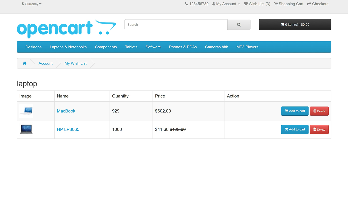Click Account in the breadcrumb

46,63
